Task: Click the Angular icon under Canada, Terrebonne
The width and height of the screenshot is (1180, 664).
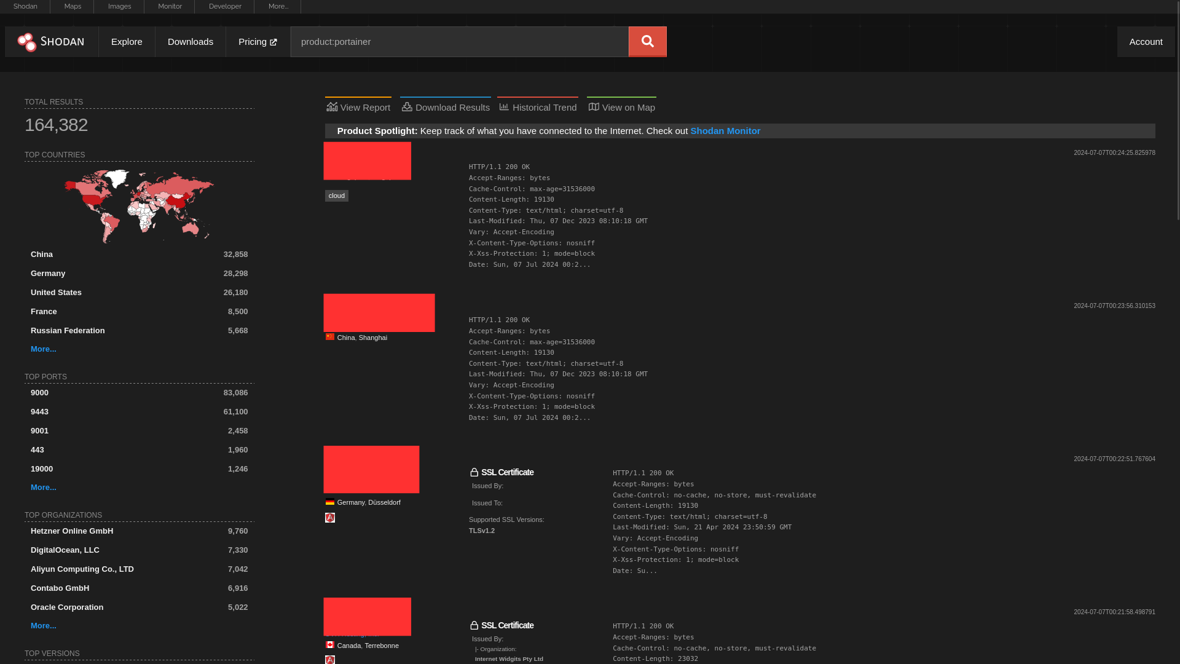Action: coord(330,660)
